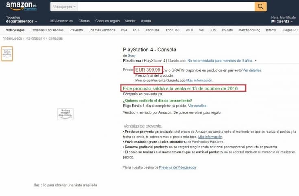This screenshot has height=196, width=299.
Task: Click 'Hola. Identifícate' greeting
Action: click(x=284, y=18)
